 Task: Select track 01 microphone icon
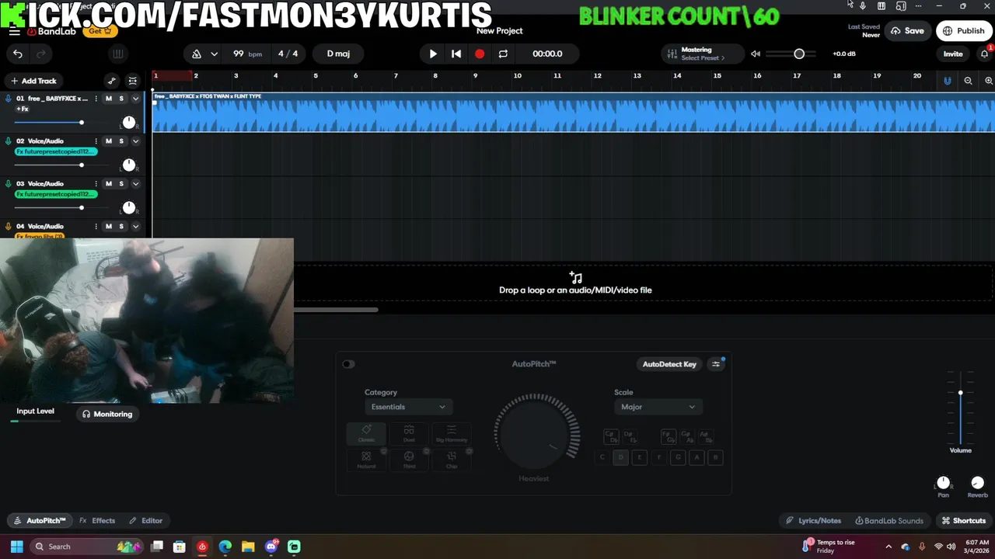pos(9,99)
